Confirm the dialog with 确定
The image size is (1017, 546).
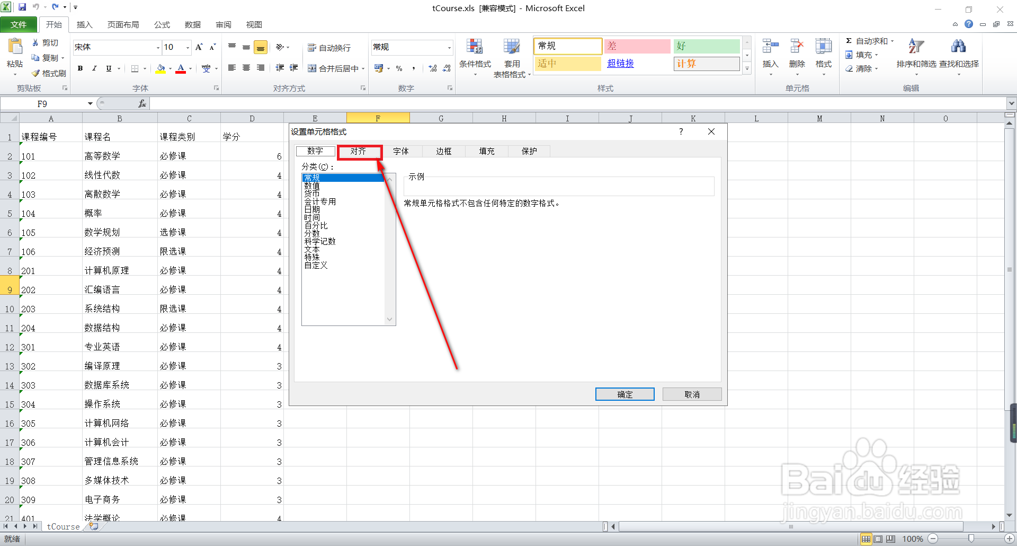click(625, 394)
